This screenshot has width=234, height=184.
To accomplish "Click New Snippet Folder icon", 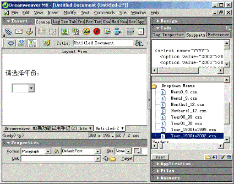I will [x=208, y=157].
